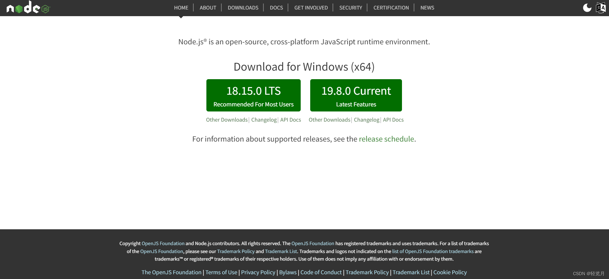Open the Trademark Policy link in the bottom footer row

tap(367, 272)
